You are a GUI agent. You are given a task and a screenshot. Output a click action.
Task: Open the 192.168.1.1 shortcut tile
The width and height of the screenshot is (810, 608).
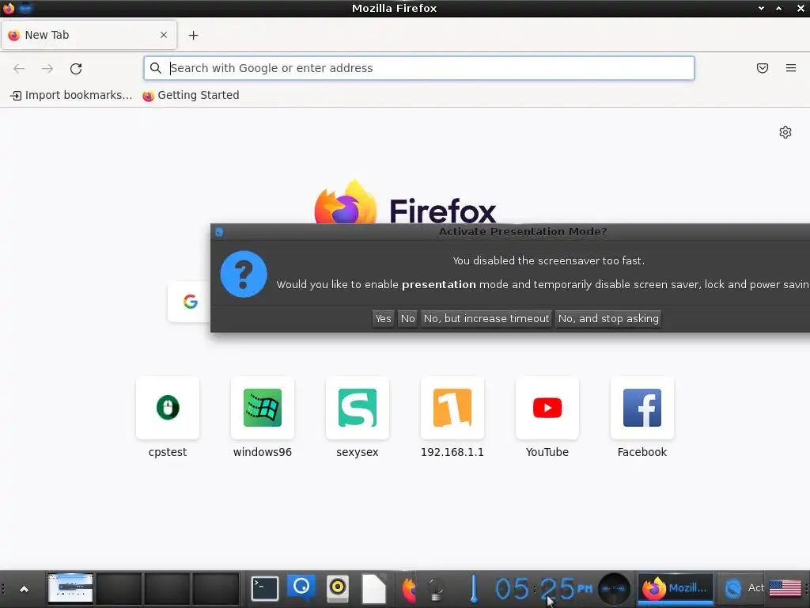(452, 418)
